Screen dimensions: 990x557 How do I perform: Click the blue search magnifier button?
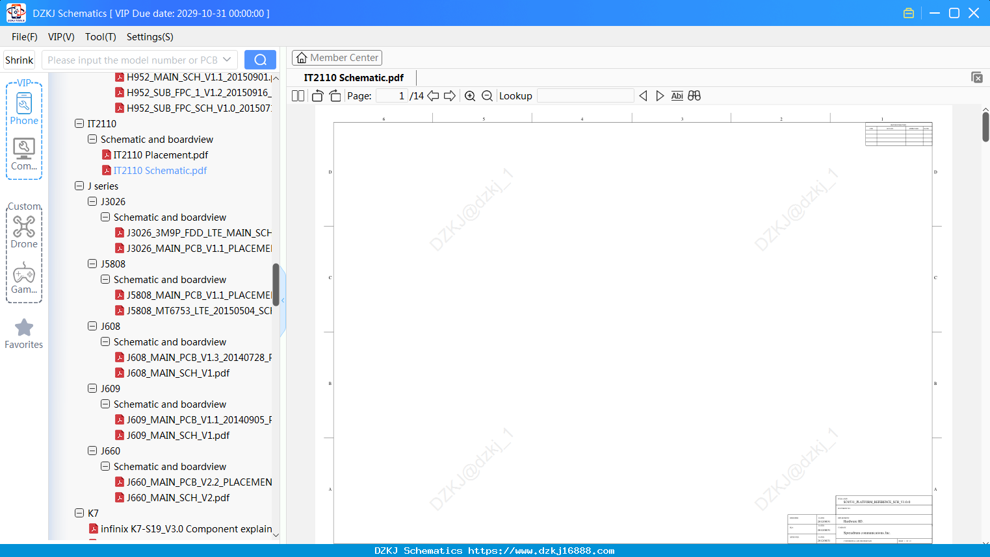260,60
